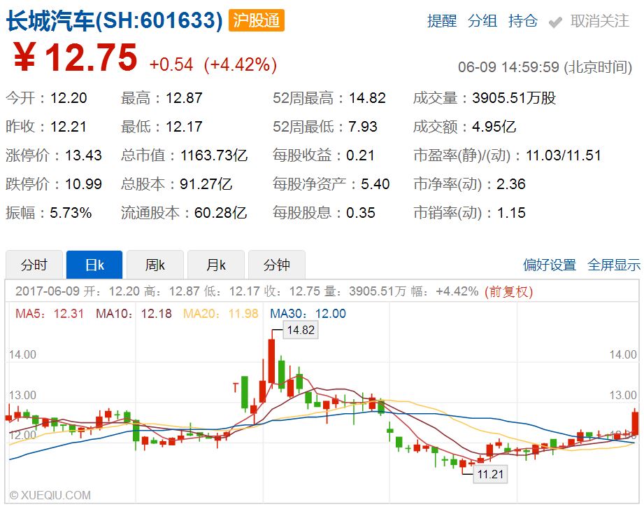
Task: Click the 市盈率 11.03/11.51 value
Action: (x=564, y=155)
